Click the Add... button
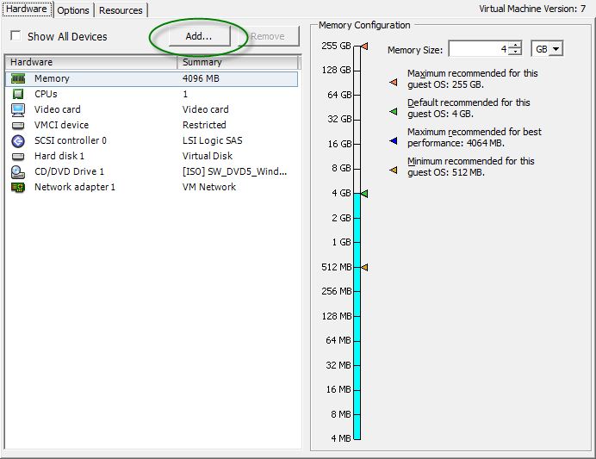The width and height of the screenshot is (596, 459). tap(199, 36)
